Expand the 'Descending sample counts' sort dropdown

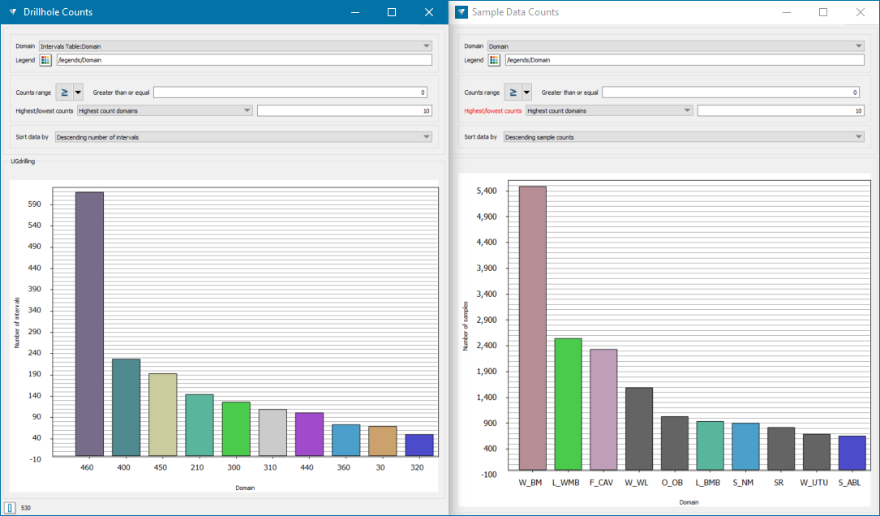(684, 137)
